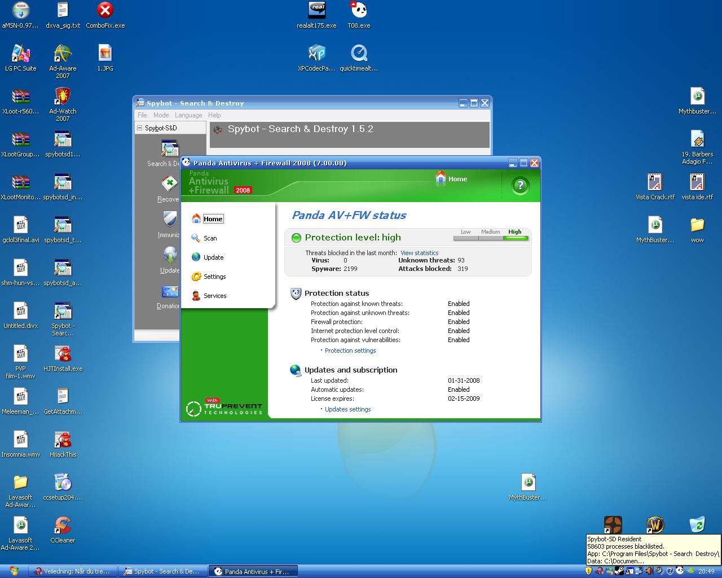Select the XPCodecPa... desktop icon
722x578 pixels.
(316, 58)
